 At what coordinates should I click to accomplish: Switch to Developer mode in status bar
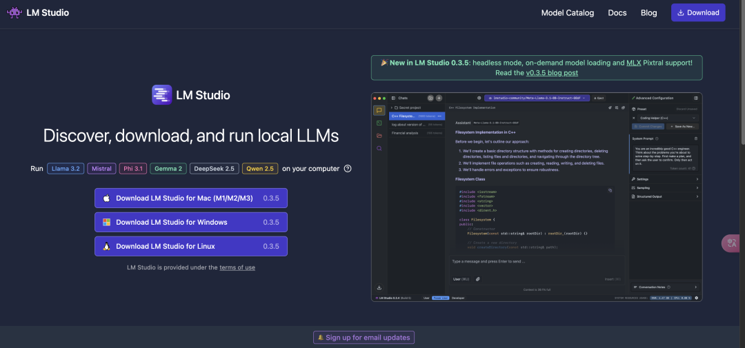tap(458, 298)
